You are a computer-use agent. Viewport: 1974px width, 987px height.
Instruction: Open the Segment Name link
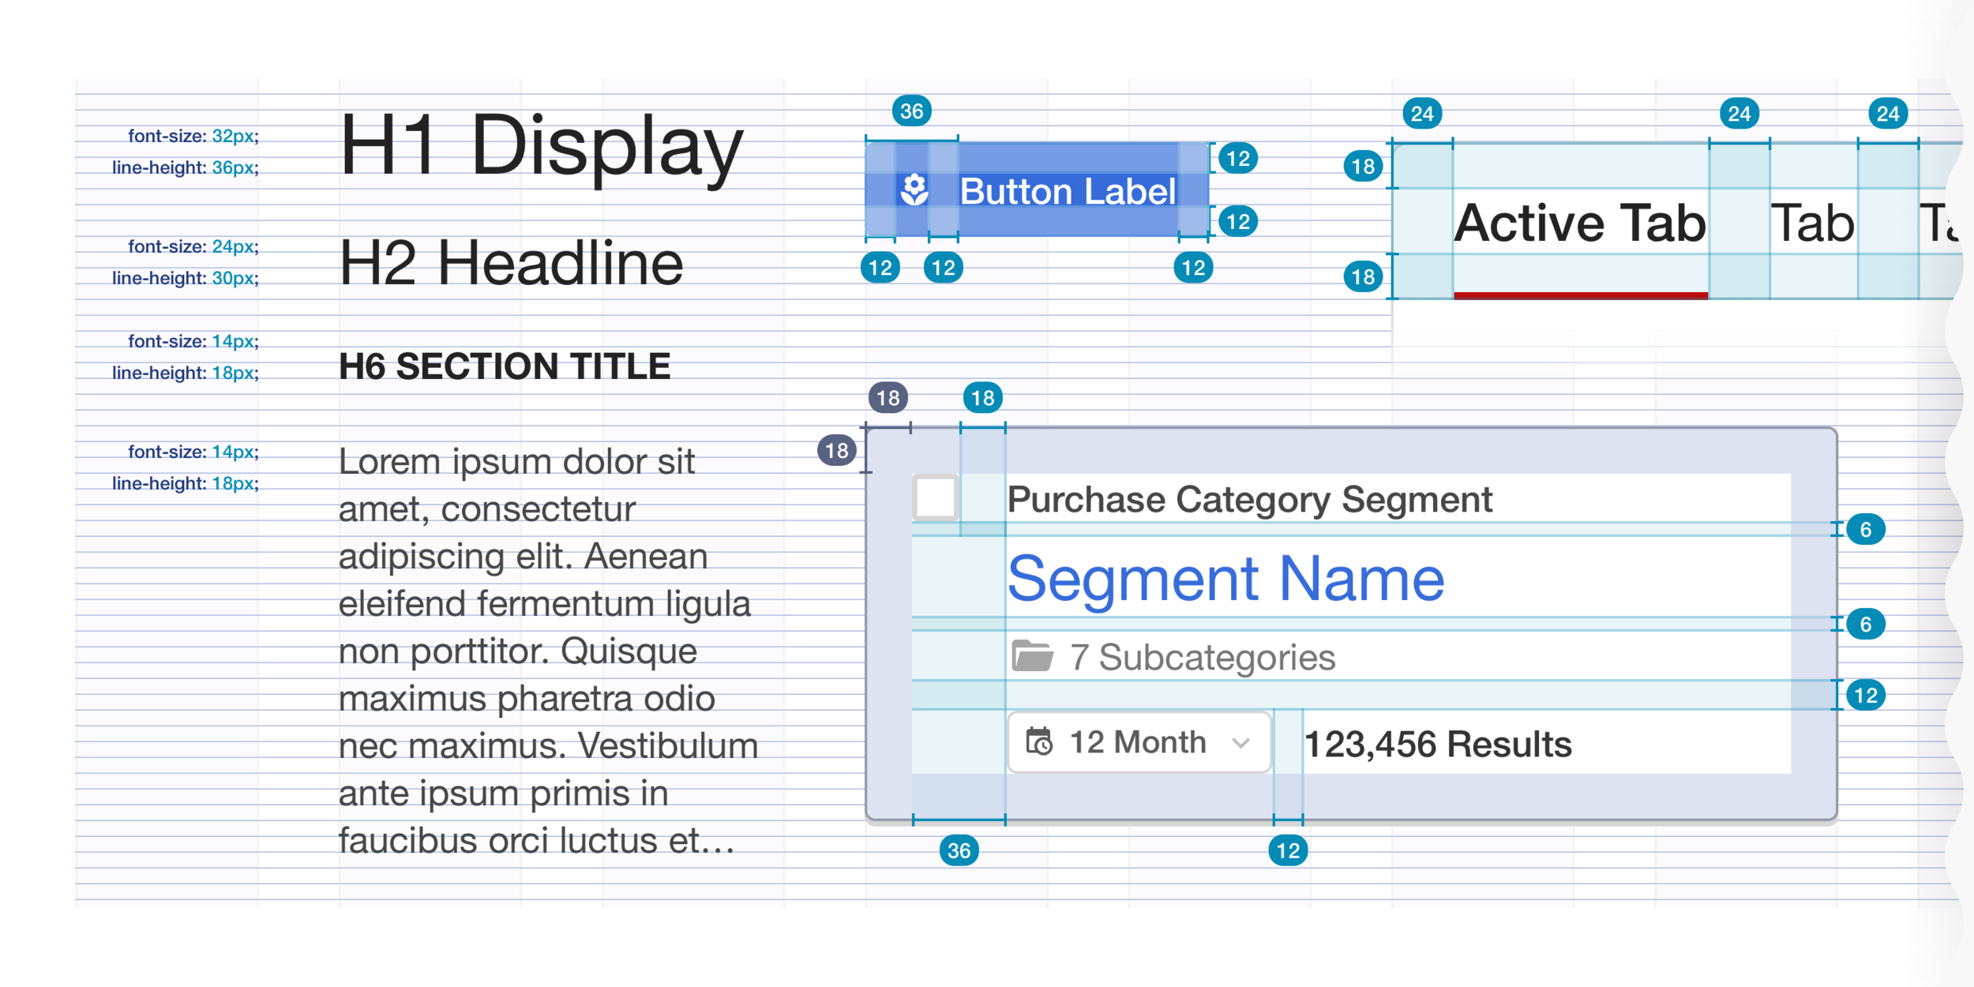tap(1225, 579)
